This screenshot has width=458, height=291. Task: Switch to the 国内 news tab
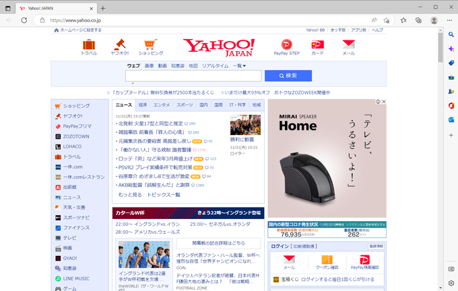(x=203, y=105)
